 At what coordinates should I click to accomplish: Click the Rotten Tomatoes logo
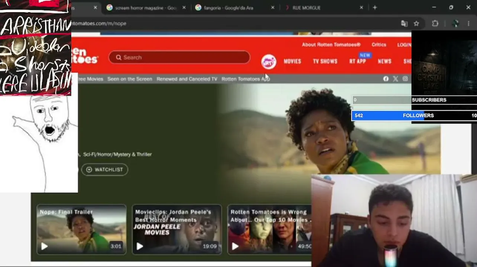point(85,56)
